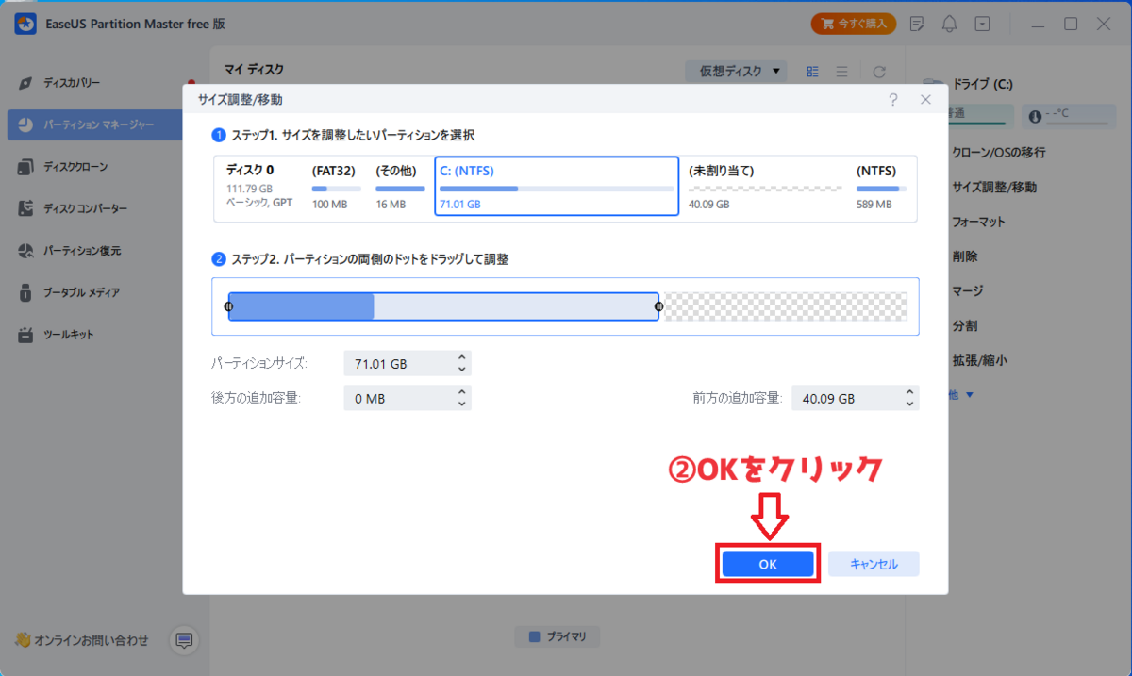Click マージ in right panel
This screenshot has width=1132, height=676.
pos(969,291)
